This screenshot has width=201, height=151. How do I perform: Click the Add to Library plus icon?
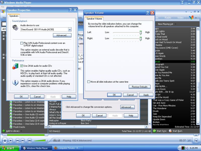click(4, 131)
